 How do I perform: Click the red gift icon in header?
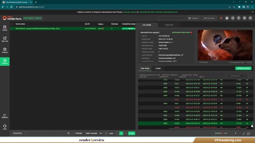pyautogui.click(x=221, y=18)
